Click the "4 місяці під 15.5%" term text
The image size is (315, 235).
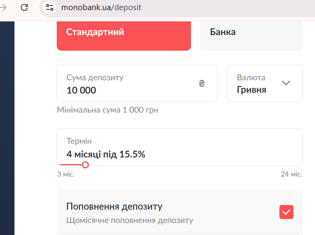[x=106, y=154]
